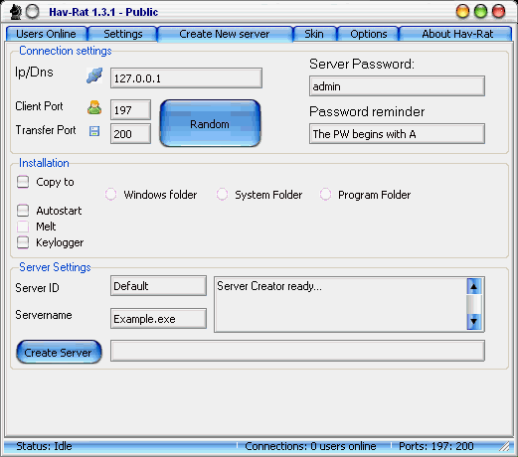Click the Hav-Rat 1.3.1 - Public title

click(x=103, y=12)
